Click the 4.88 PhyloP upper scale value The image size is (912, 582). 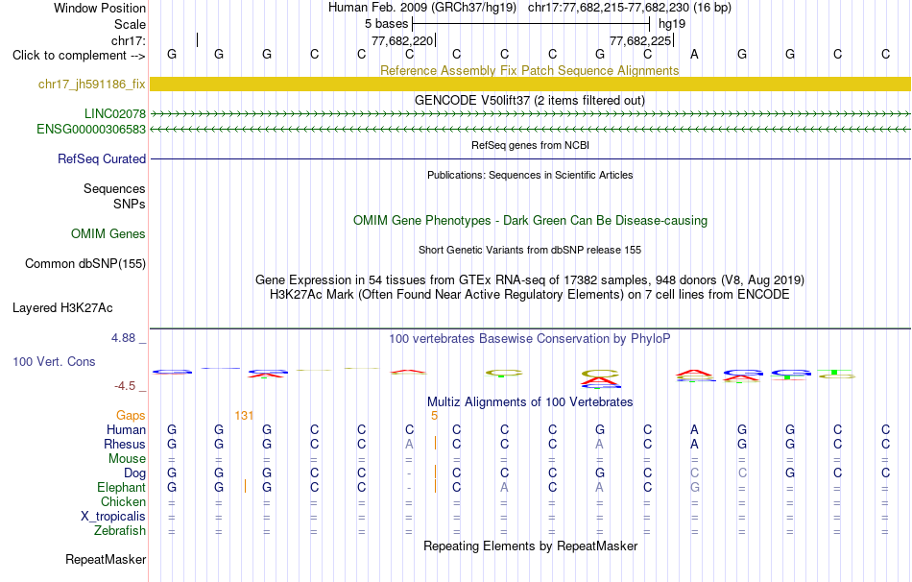(123, 337)
